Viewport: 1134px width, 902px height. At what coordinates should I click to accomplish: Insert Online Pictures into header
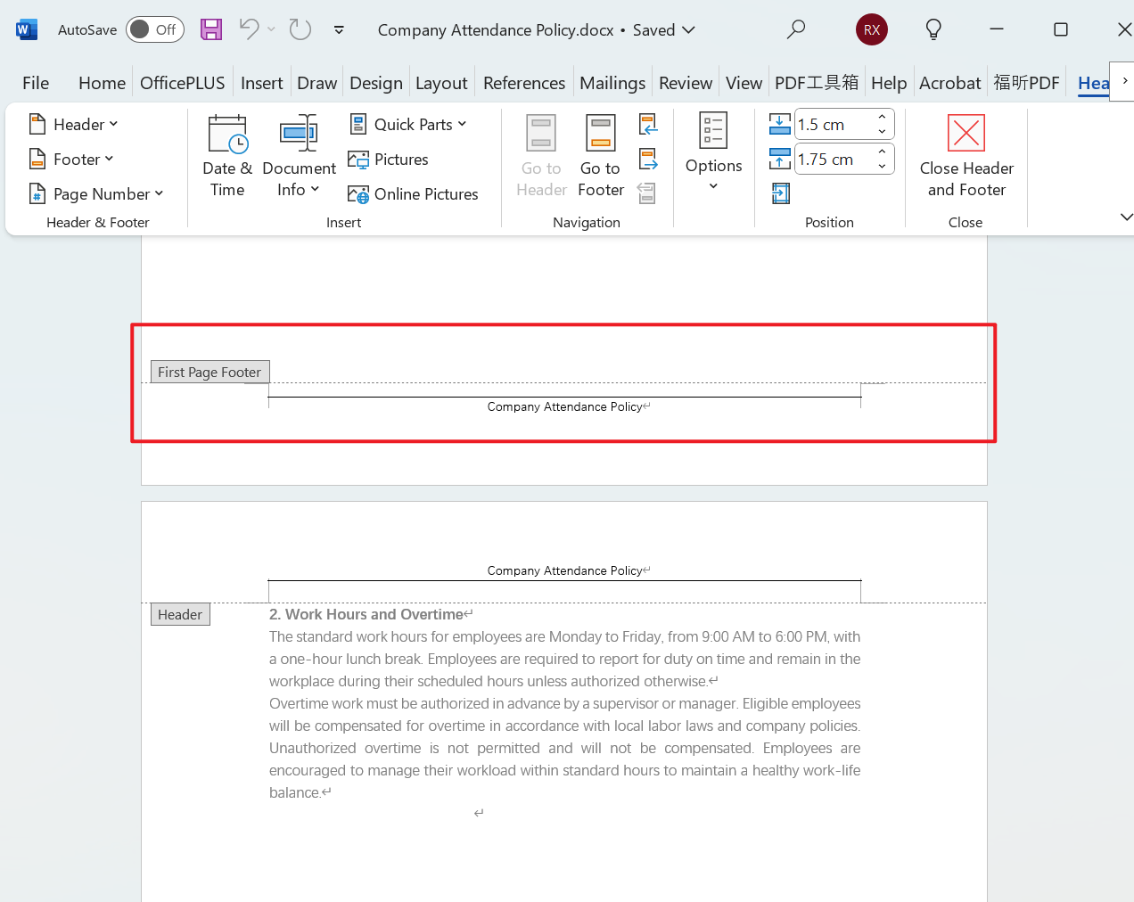click(x=414, y=194)
